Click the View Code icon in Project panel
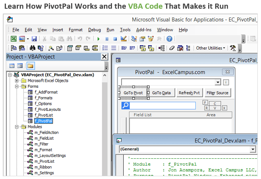The height and width of the screenshot is (179, 261). [x=12, y=66]
